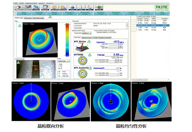Click the camera image preview
The image size is (192, 132).
tap(36, 69)
